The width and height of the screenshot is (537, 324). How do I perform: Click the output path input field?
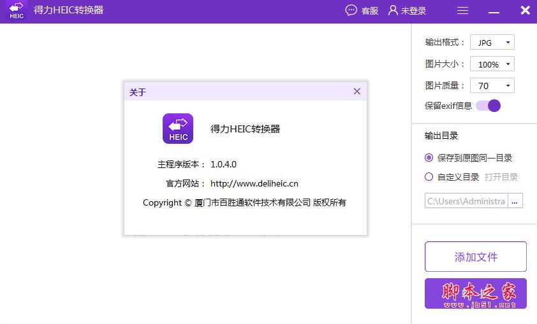pyautogui.click(x=466, y=201)
